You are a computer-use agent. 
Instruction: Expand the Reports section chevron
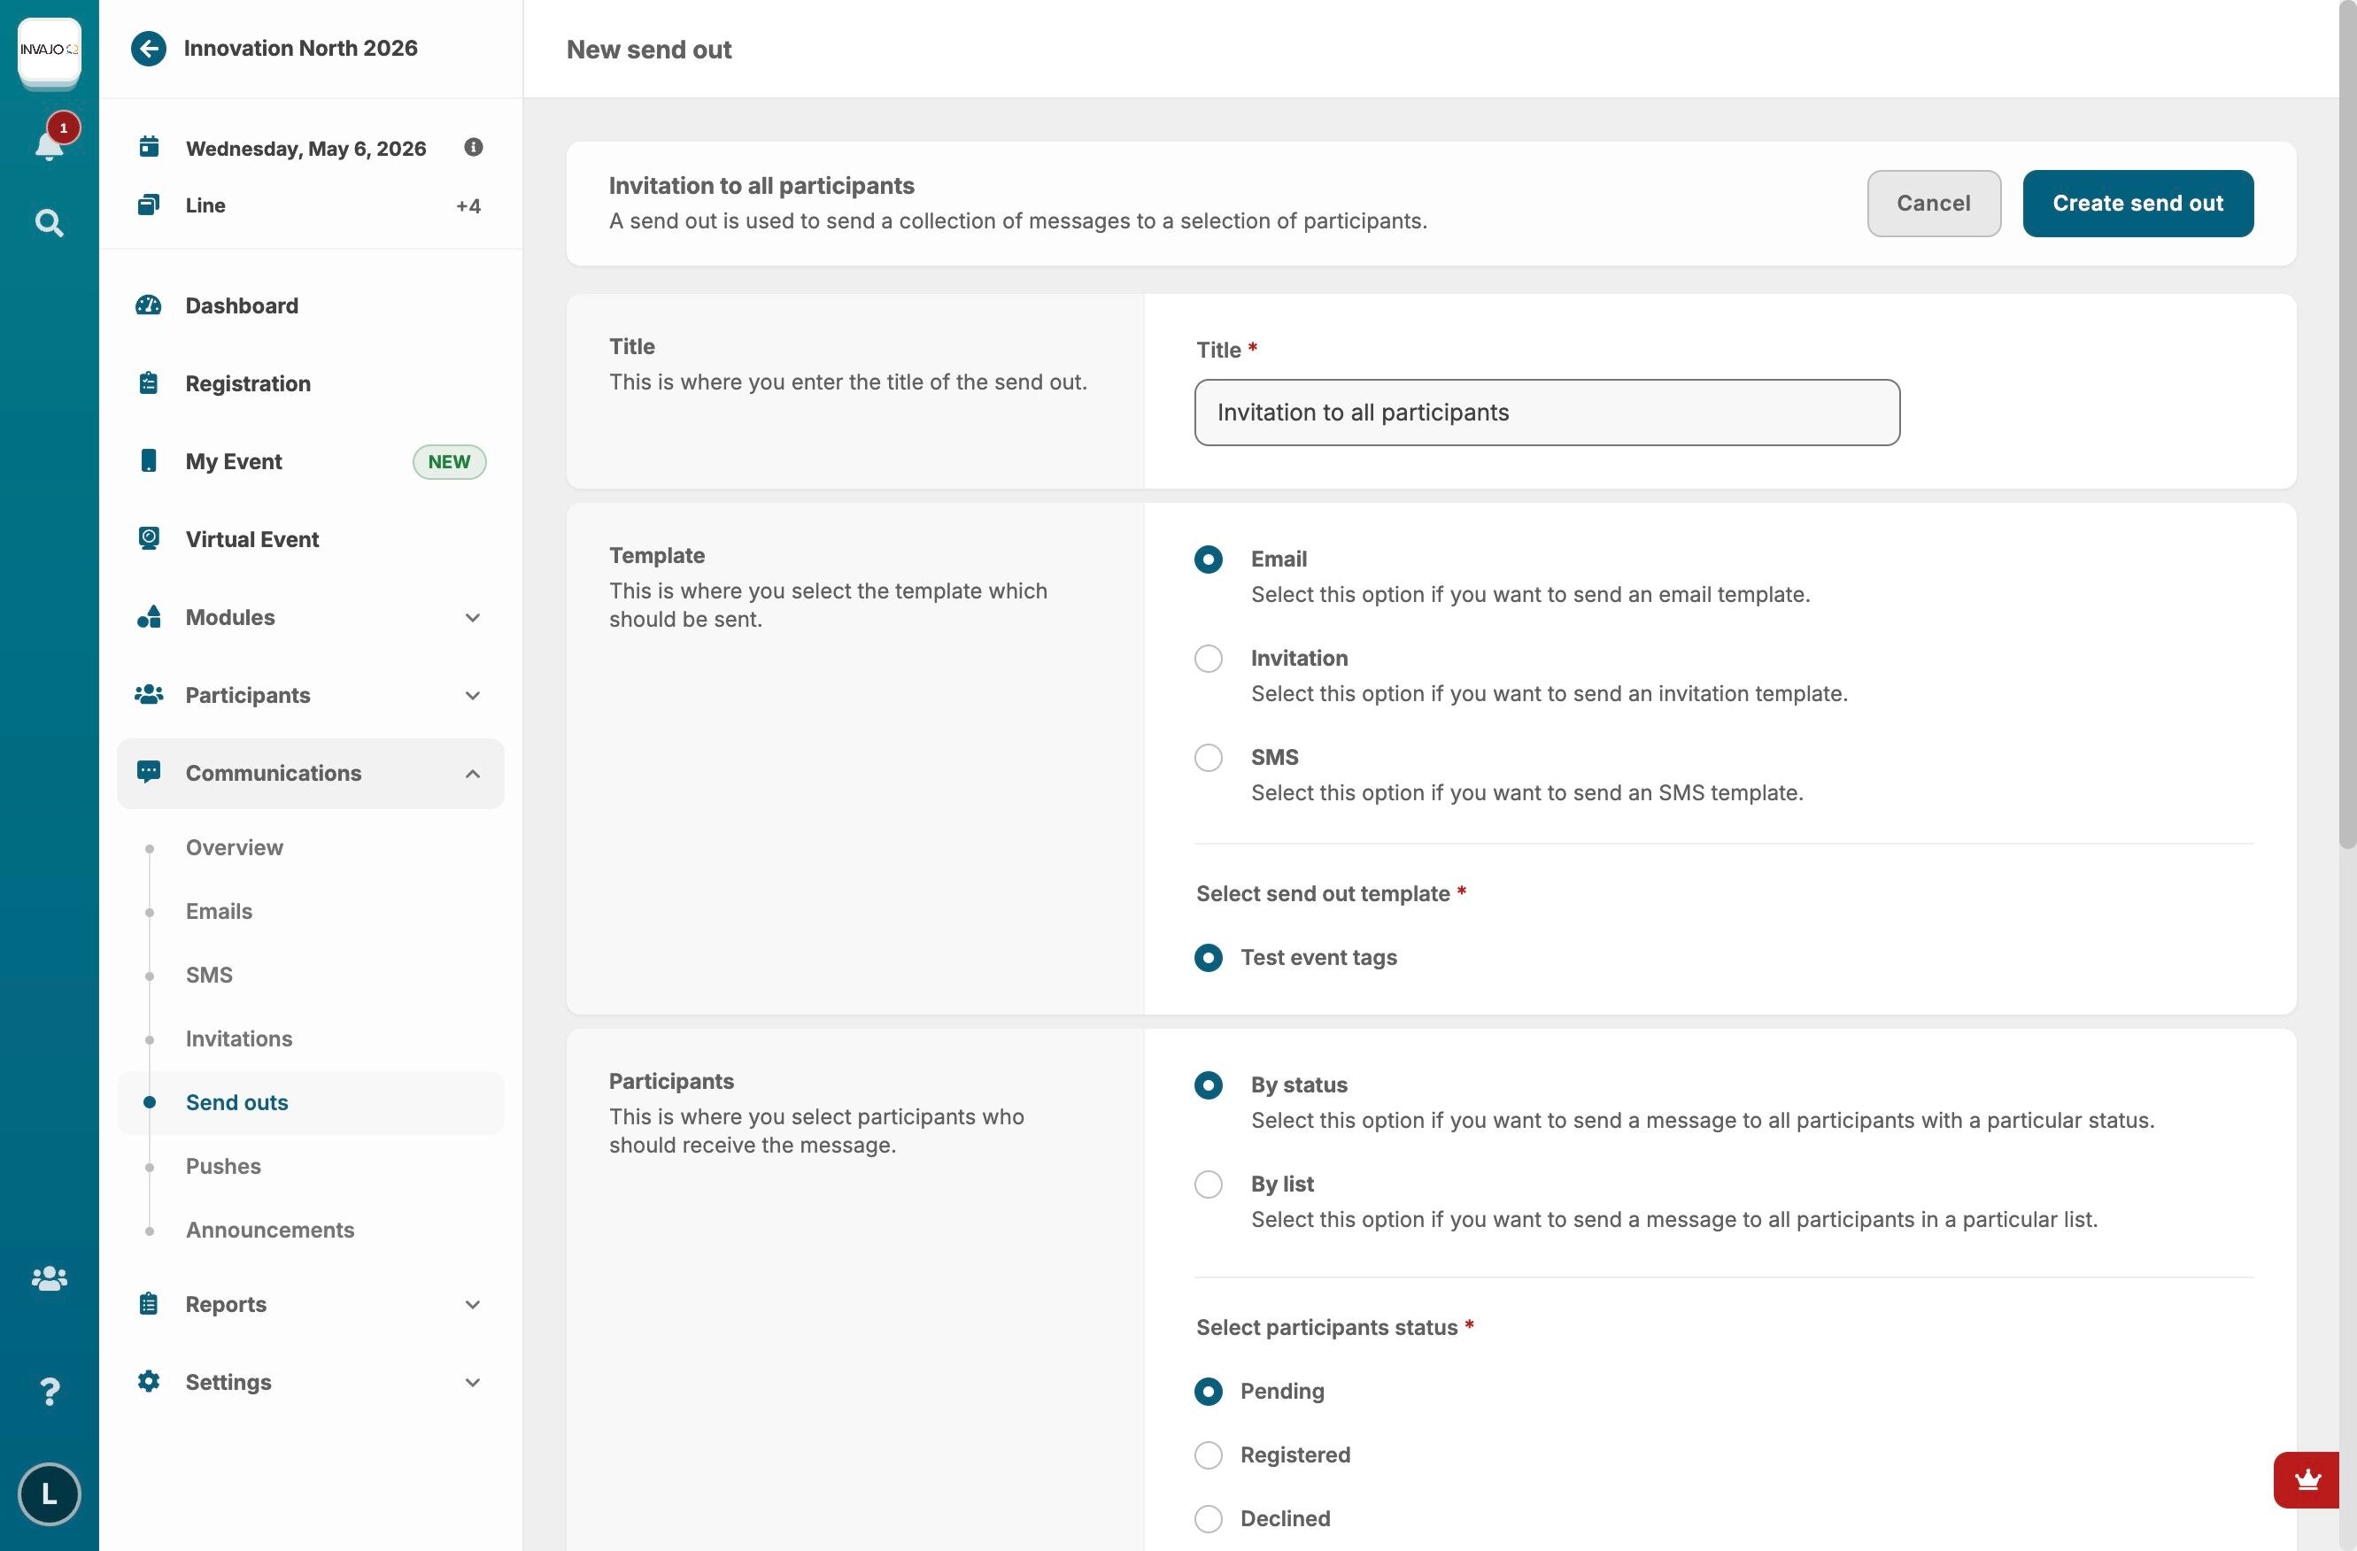pyautogui.click(x=473, y=1304)
